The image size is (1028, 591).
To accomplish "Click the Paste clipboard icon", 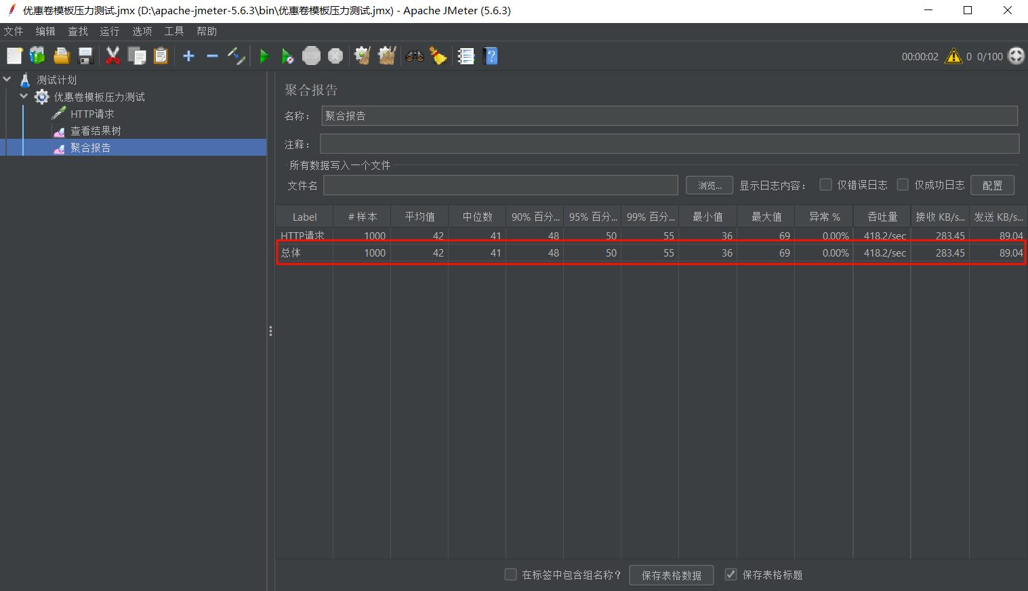I will pos(161,56).
